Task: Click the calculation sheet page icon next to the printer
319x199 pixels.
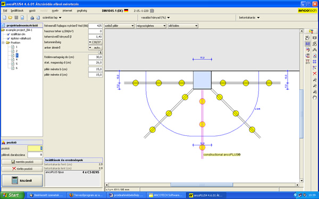Action: (38, 18)
